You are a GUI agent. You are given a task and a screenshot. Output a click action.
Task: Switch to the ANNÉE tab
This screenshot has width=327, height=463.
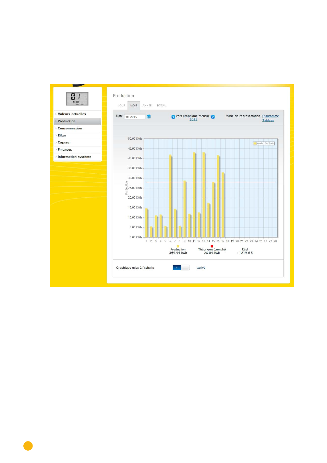(x=147, y=106)
